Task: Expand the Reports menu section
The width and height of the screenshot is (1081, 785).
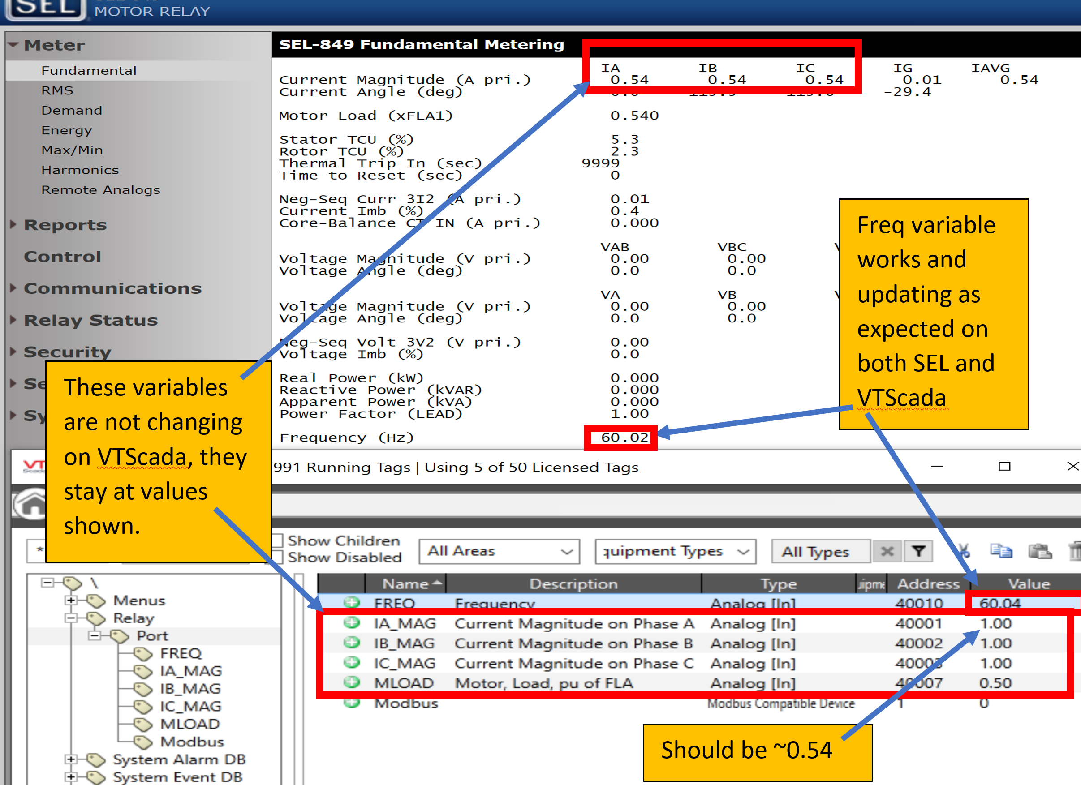Action: (x=65, y=225)
